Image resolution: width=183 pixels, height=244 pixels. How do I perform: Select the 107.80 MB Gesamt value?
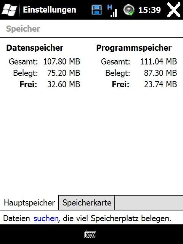62,61
